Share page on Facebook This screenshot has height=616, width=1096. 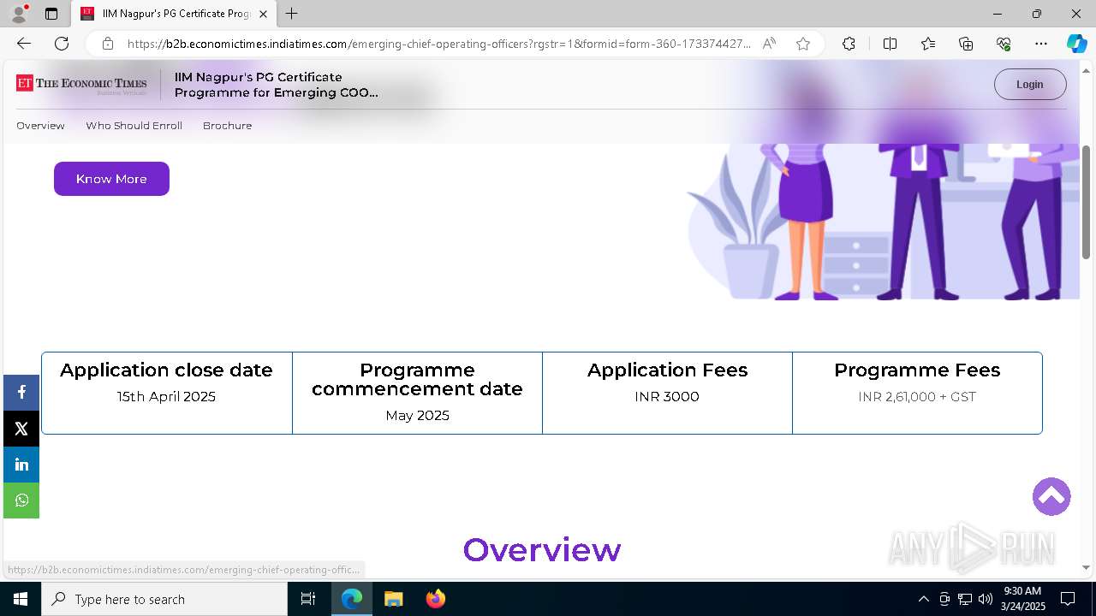click(x=21, y=393)
